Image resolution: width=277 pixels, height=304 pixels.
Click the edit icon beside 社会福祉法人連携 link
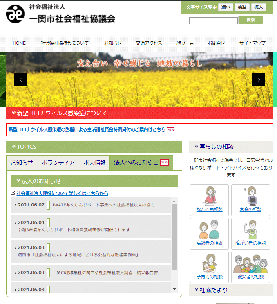(13, 193)
